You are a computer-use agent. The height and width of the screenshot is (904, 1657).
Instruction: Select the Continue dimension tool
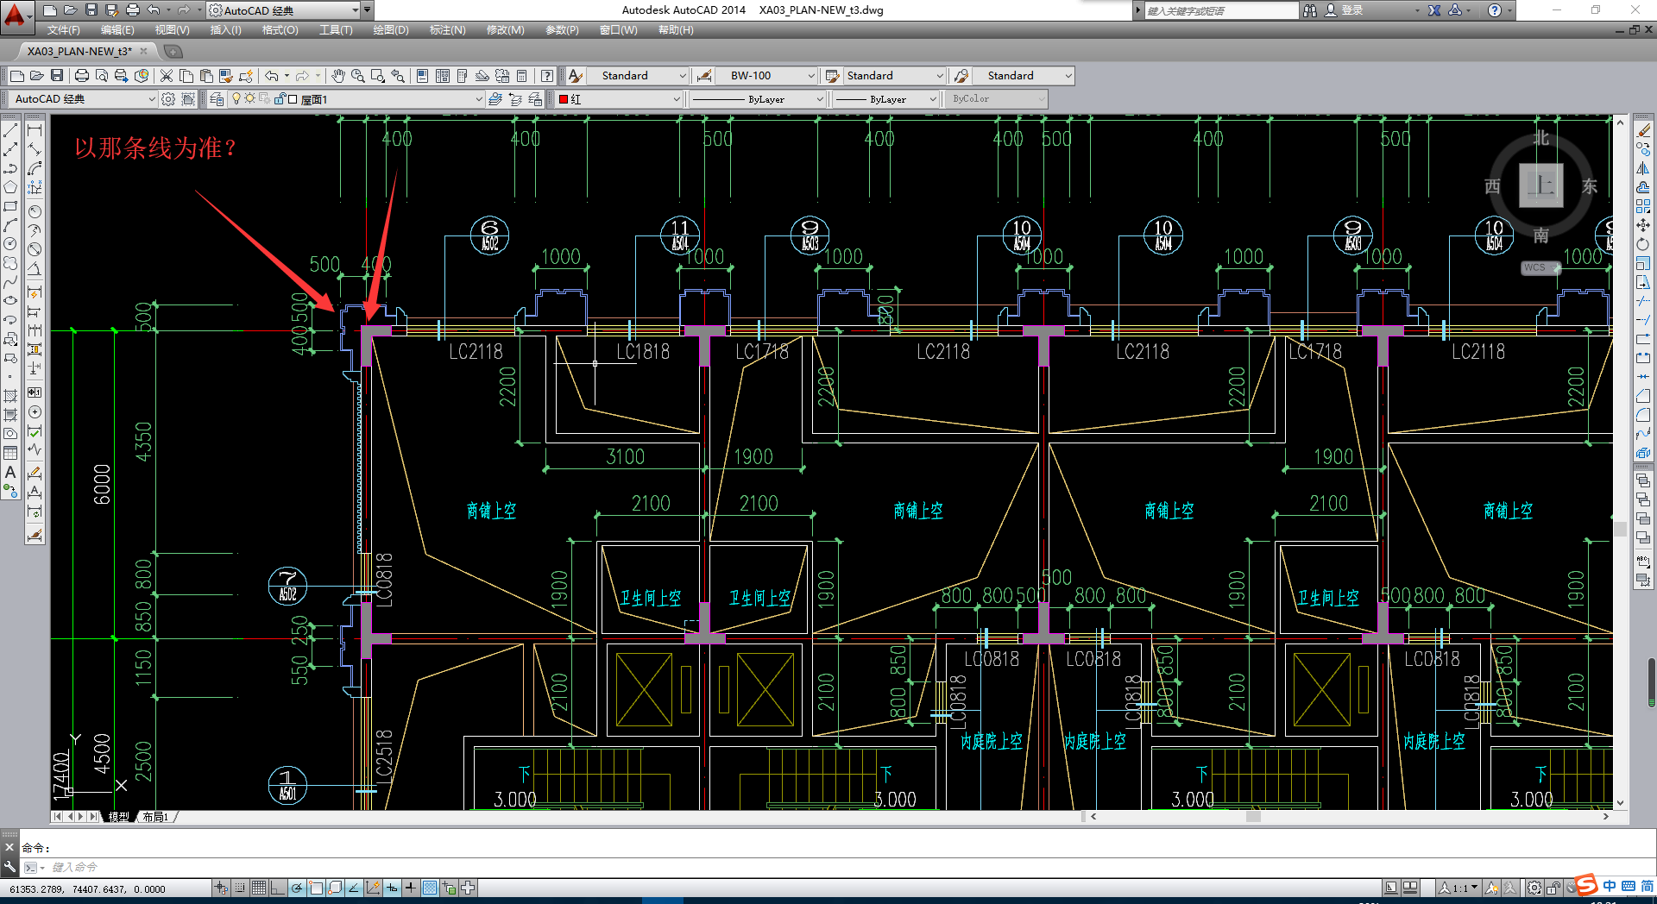35,330
